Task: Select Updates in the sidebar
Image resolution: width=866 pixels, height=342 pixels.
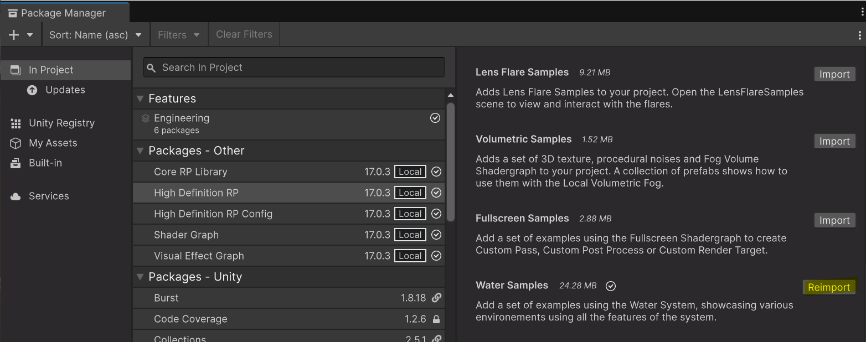Action: coord(64,90)
